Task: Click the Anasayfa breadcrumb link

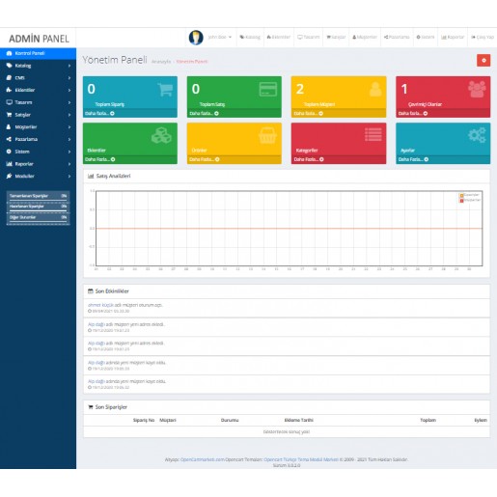Action: 161,62
